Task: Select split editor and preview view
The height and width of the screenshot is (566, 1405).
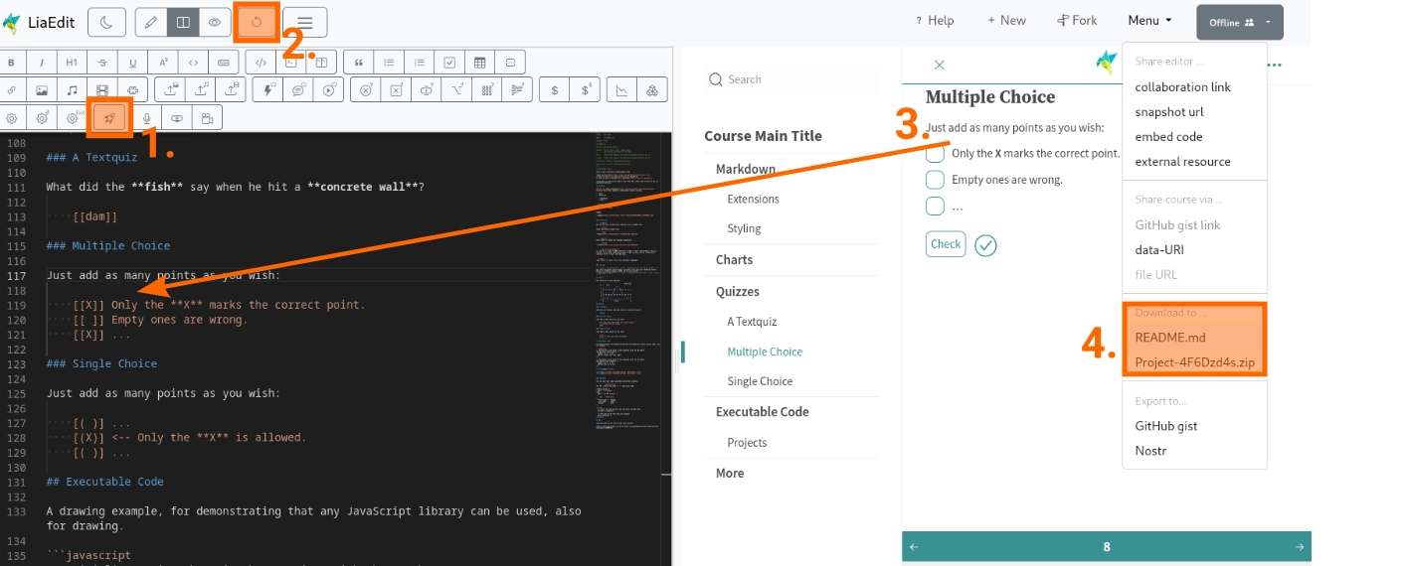Action: coord(182,21)
